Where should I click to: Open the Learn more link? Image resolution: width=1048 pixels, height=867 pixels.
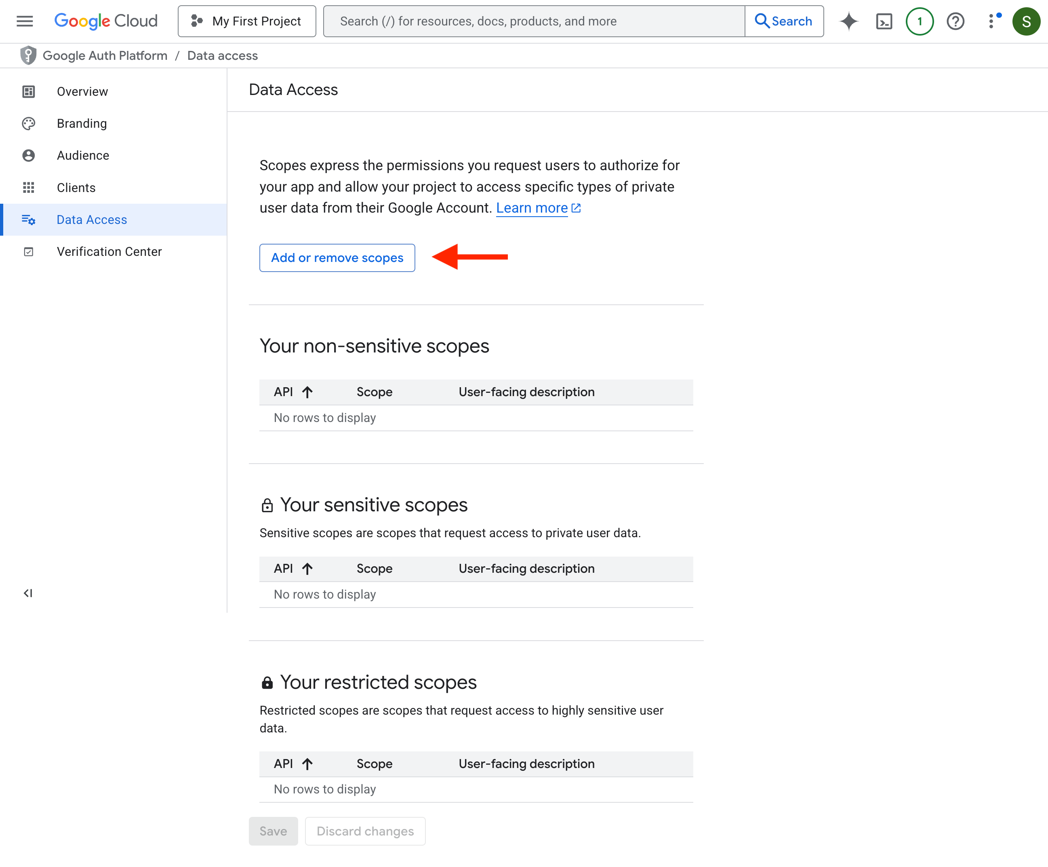[532, 208]
